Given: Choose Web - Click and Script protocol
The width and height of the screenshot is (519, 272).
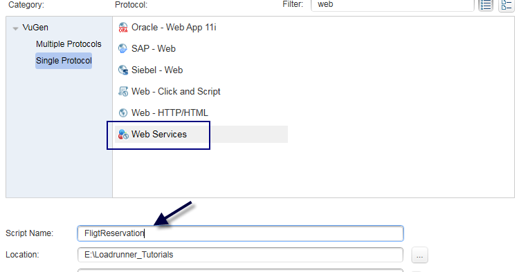Looking at the screenshot, I should coord(176,91).
